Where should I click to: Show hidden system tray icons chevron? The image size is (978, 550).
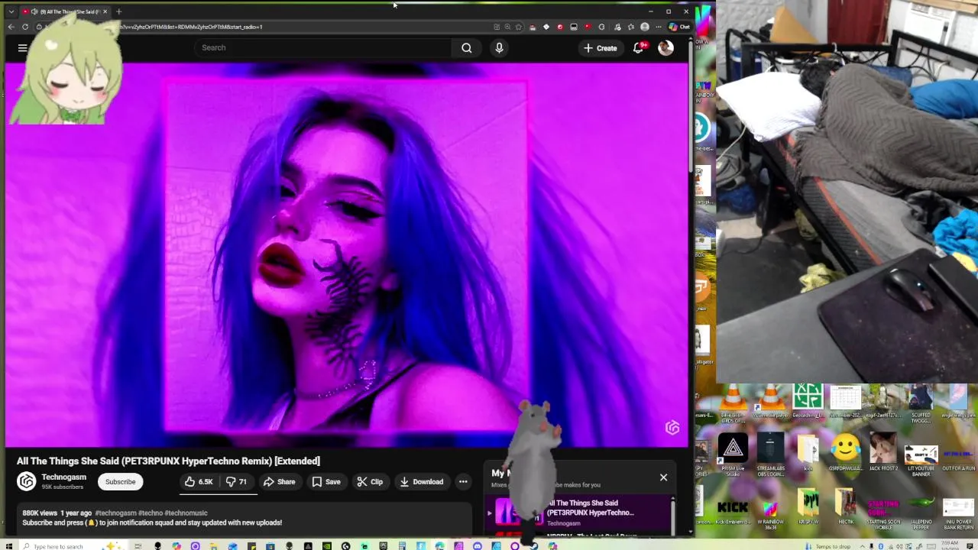pos(863,546)
